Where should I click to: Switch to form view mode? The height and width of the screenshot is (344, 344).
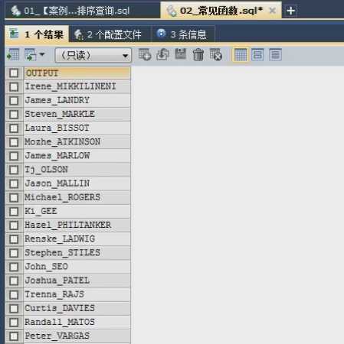point(257,54)
